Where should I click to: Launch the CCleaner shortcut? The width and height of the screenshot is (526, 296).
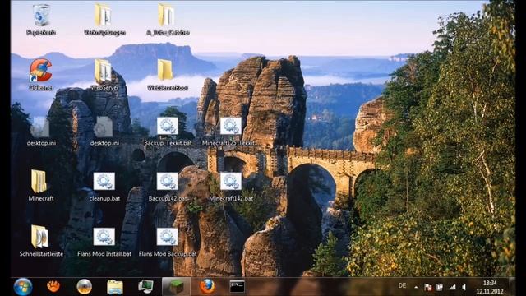coord(41,75)
